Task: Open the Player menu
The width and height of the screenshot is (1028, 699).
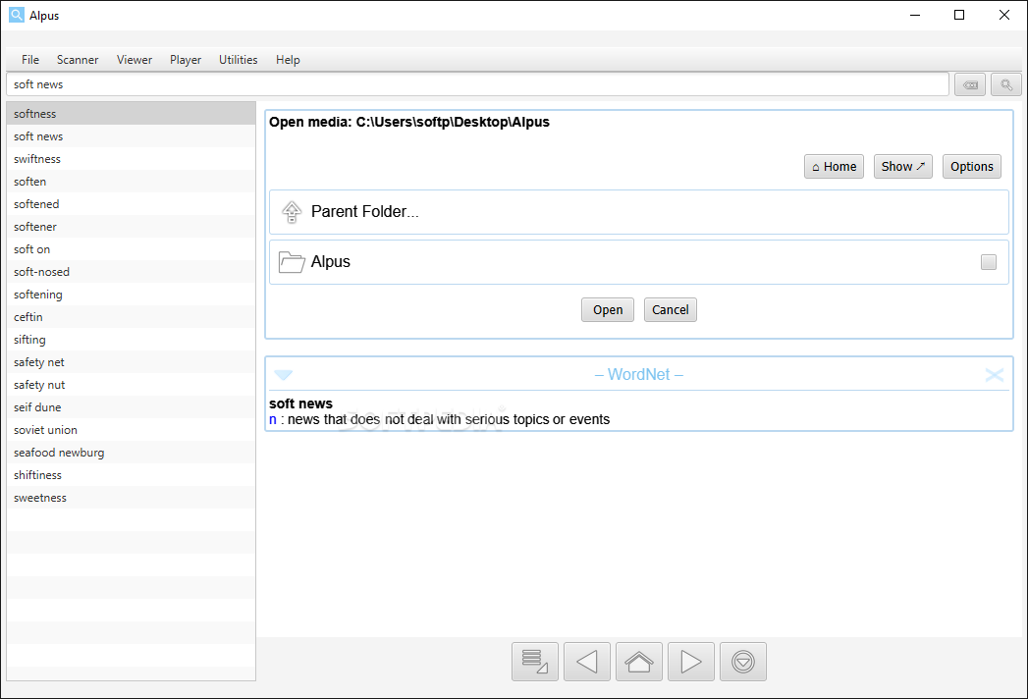Action: [186, 60]
